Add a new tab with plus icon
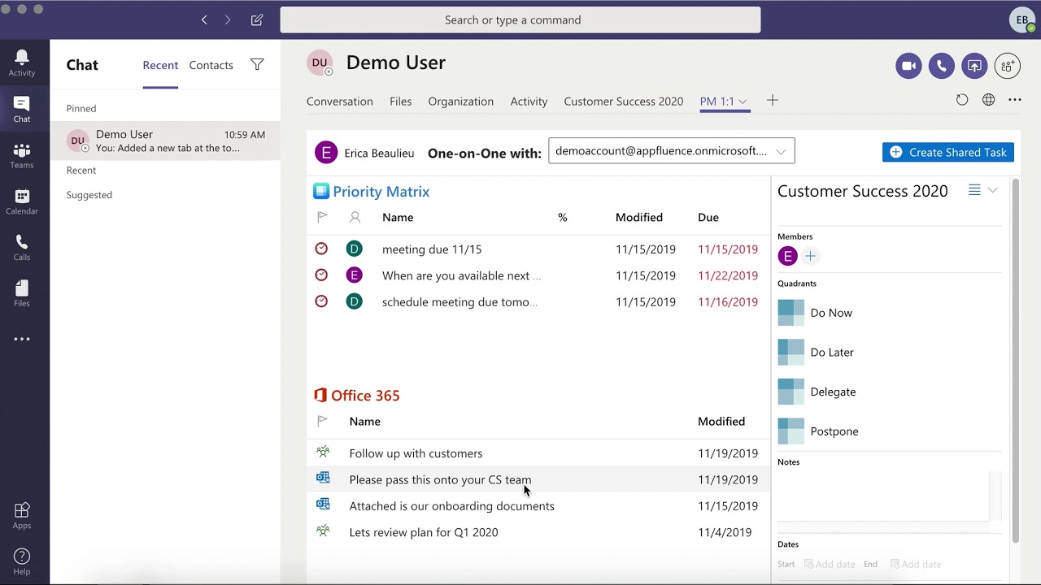This screenshot has width=1041, height=585. point(773,100)
